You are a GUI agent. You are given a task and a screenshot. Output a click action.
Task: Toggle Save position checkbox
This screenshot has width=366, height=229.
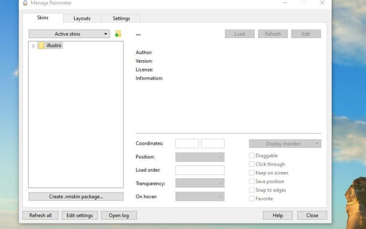click(252, 181)
